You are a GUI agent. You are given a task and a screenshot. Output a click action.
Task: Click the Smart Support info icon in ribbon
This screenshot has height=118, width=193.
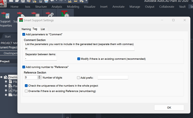coord(65,14)
